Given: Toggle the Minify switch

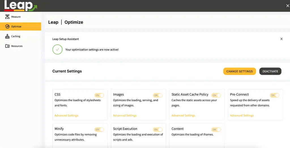Looking at the screenshot, I should 99,130.
